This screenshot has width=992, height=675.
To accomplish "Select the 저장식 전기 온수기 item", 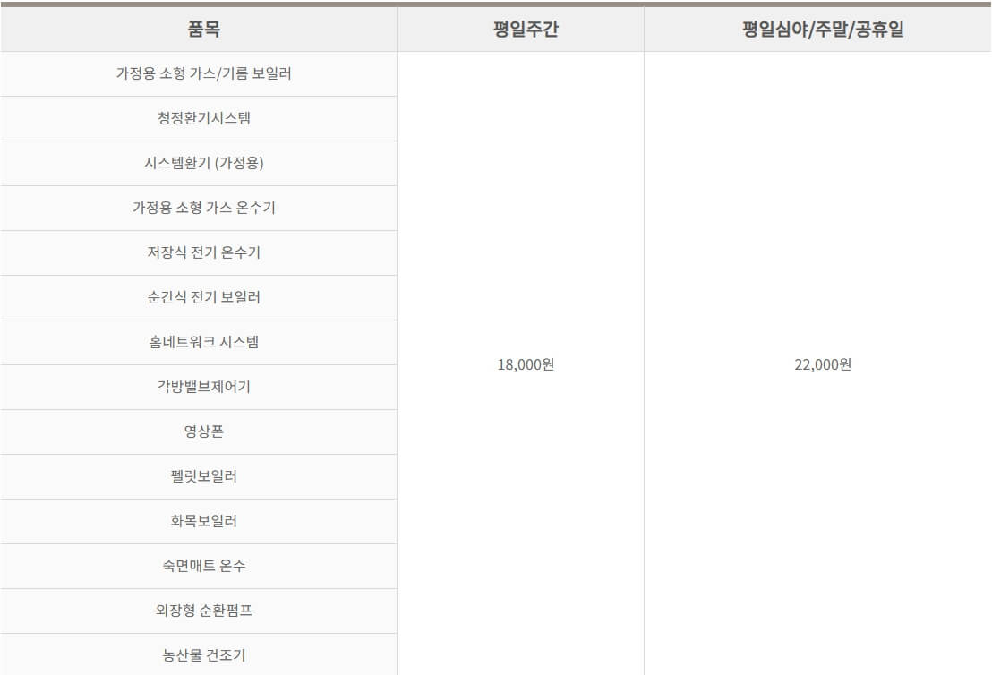I will pyautogui.click(x=199, y=252).
